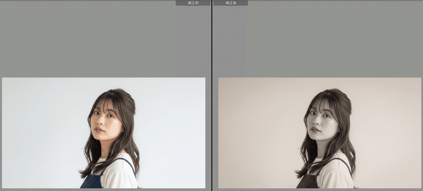Click the 補正前 label
The width and height of the screenshot is (423, 191).
click(x=193, y=3)
